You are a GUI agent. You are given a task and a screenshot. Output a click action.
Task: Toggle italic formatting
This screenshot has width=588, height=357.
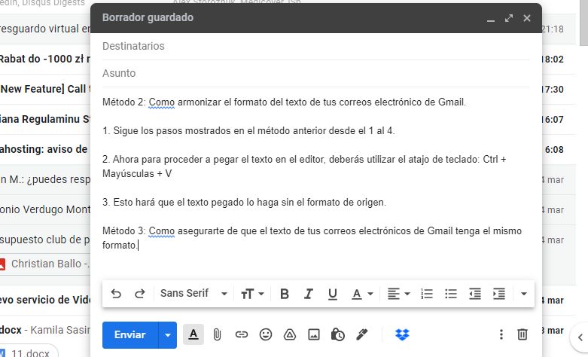tap(308, 294)
